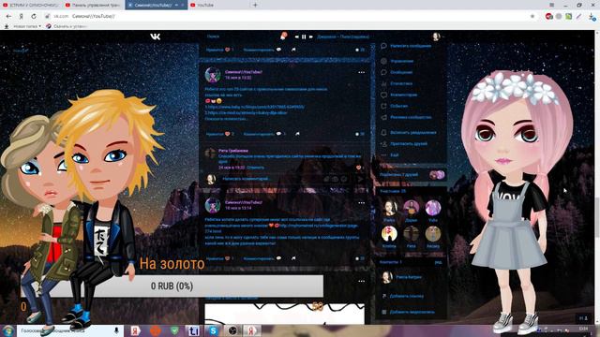Click 'Добавить ссылку' in sidebar
Screen dimensions: 600x337
coord(407,296)
